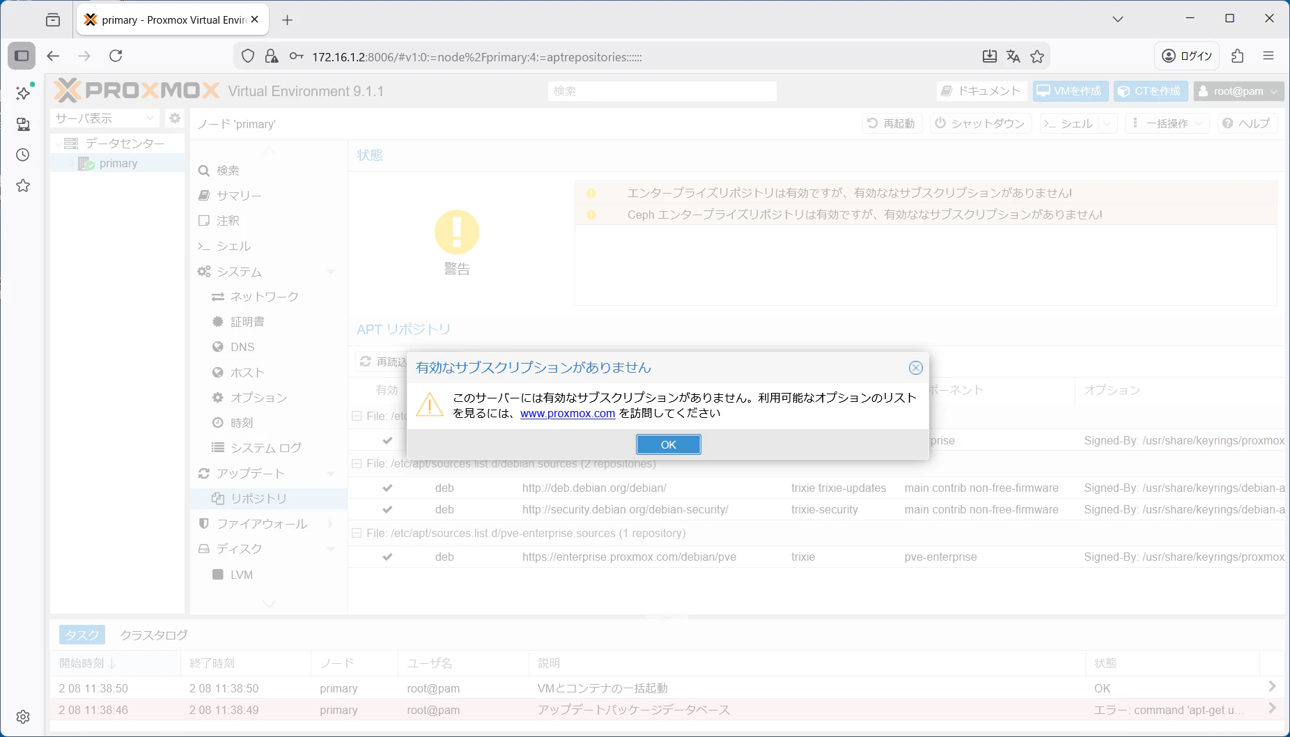The width and height of the screenshot is (1290, 737).
Task: Switch to the クラスタログ tab
Action: point(154,635)
